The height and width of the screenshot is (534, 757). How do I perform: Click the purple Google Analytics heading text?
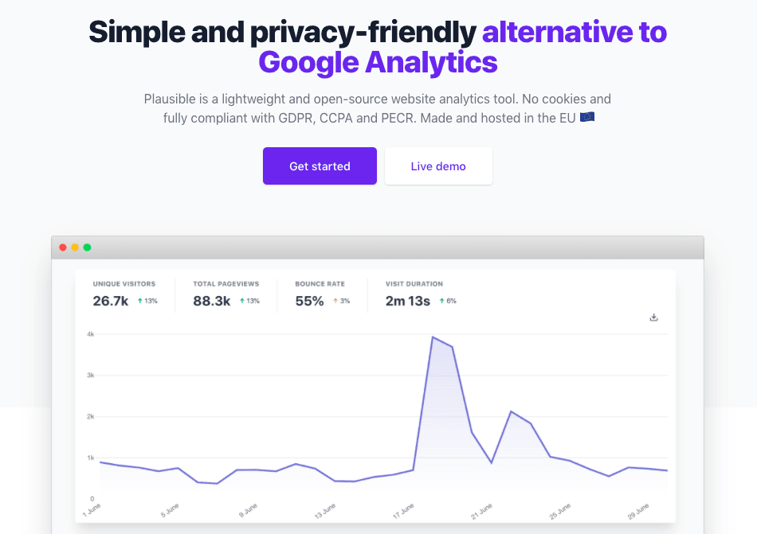click(x=378, y=61)
